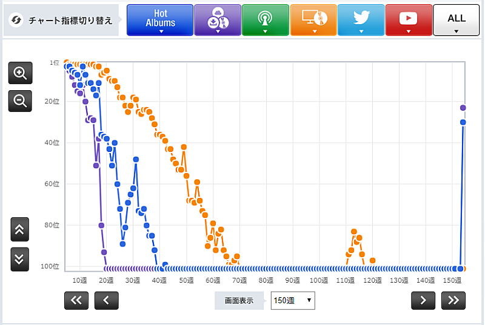Click the YouTube indicator icon
Image resolution: width=485 pixels, height=325 pixels.
pyautogui.click(x=409, y=20)
